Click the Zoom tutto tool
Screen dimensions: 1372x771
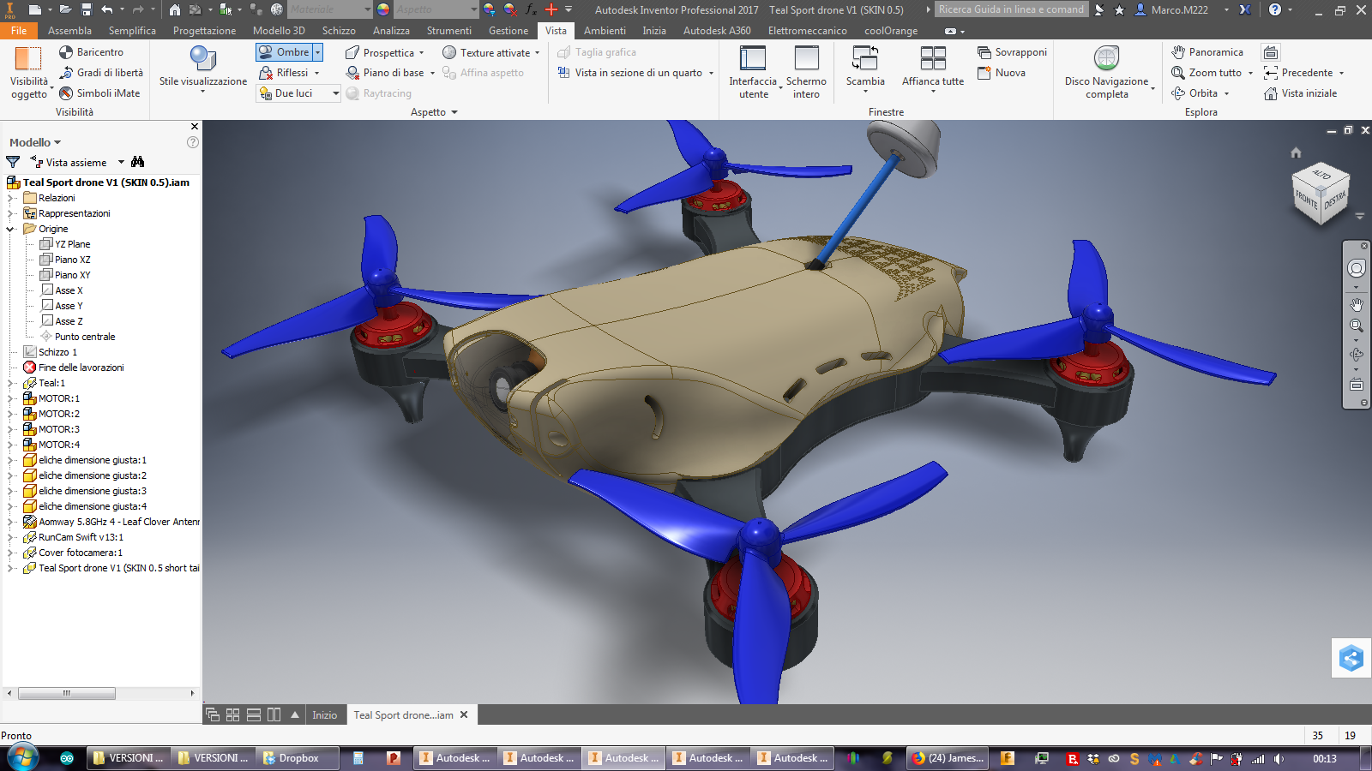coord(1207,73)
